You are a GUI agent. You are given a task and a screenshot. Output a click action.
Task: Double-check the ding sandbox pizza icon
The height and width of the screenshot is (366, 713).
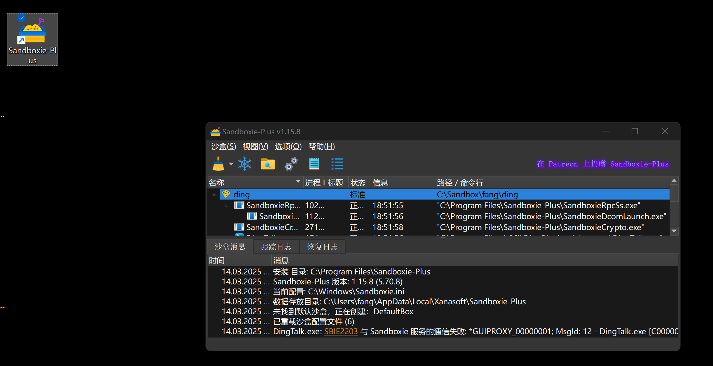pyautogui.click(x=226, y=194)
